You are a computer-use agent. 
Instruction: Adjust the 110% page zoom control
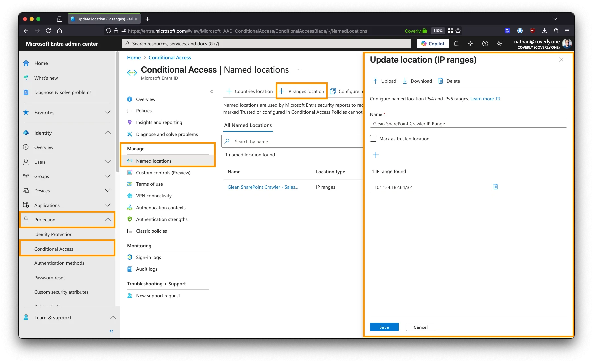438,31
